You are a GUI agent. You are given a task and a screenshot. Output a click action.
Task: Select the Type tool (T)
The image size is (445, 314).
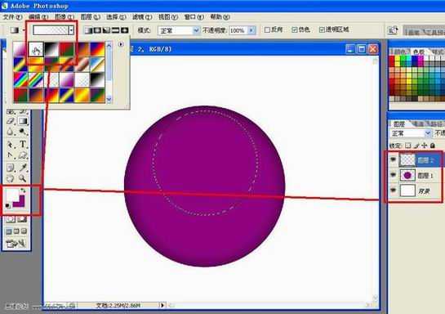click(23, 145)
